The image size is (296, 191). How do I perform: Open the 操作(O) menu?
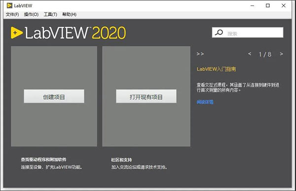(x=32, y=14)
